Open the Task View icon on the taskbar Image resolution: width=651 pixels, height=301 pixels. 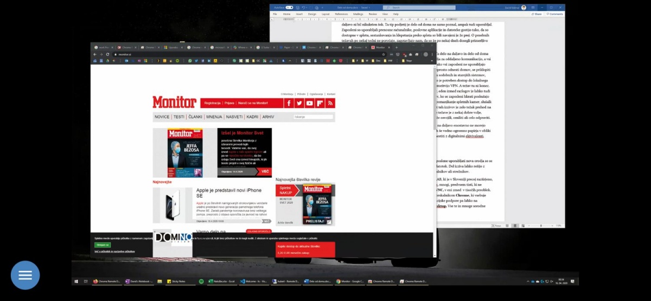click(86, 281)
